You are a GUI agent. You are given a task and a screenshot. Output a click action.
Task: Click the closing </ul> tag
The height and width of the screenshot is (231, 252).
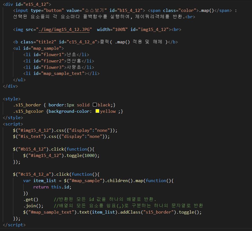tap(19, 80)
